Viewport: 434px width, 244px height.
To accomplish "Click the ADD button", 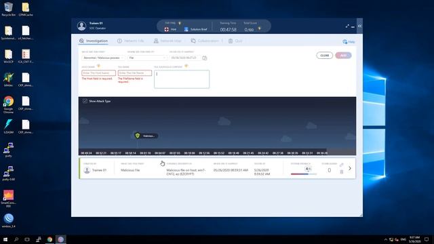I will (x=343, y=56).
